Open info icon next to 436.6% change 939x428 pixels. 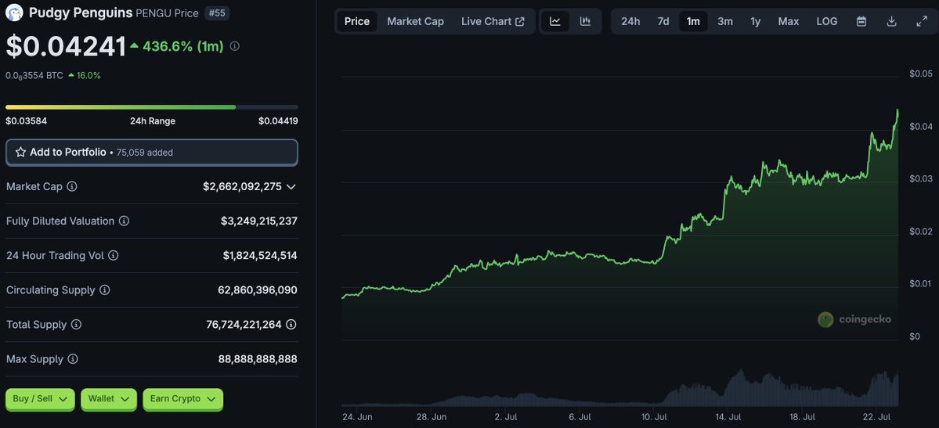235,46
